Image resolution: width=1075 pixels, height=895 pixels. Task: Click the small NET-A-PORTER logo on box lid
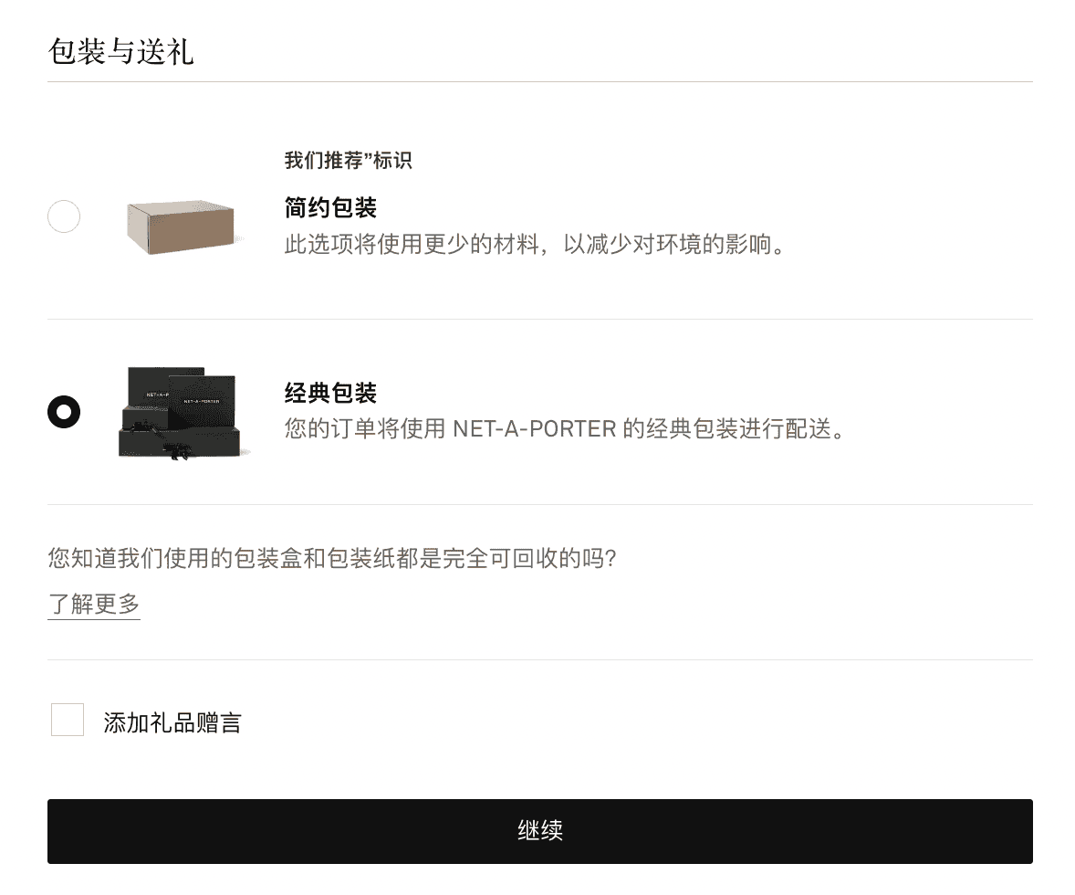coord(202,401)
